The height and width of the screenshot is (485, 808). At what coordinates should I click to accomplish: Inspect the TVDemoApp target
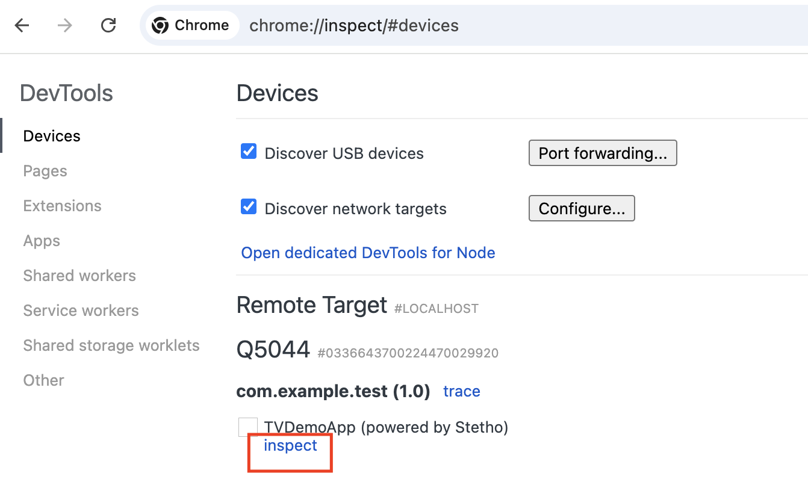click(290, 446)
